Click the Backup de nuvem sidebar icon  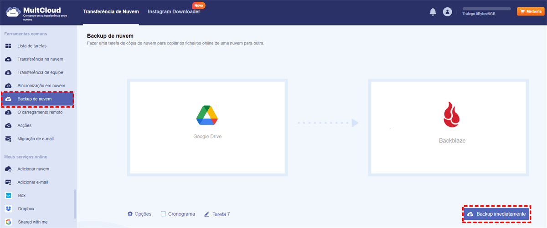coord(8,99)
